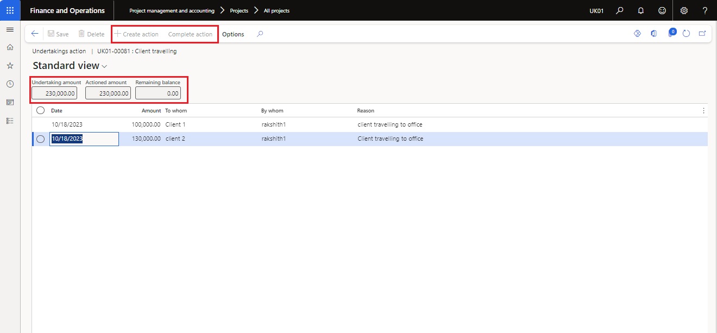The width and height of the screenshot is (717, 333).
Task: Click the feedback smiley icon
Action: [662, 10]
